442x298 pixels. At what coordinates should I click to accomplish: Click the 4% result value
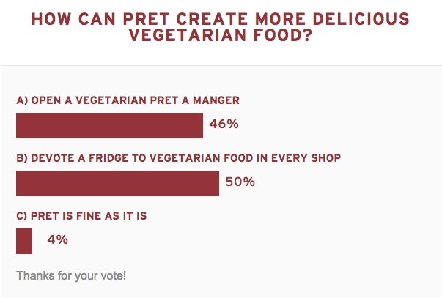click(57, 239)
